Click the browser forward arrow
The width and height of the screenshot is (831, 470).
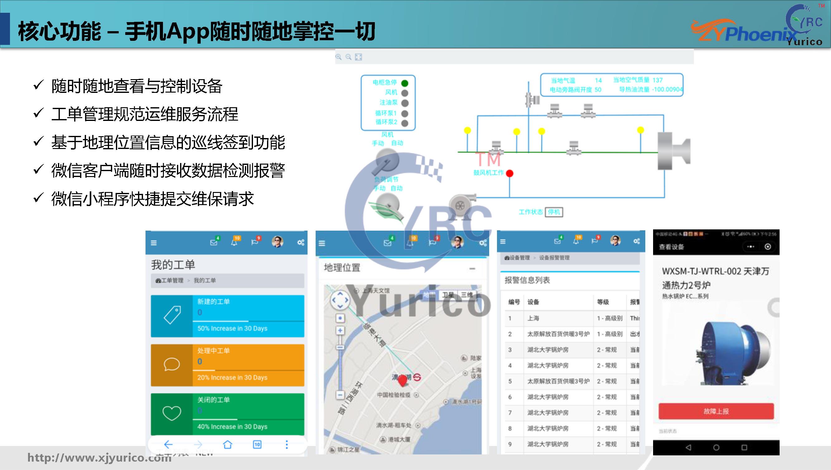pos(198,444)
